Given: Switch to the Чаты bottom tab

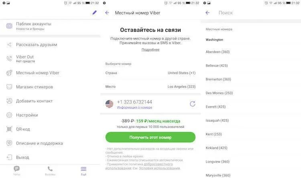Looking at the screenshot, I should 17,171.
